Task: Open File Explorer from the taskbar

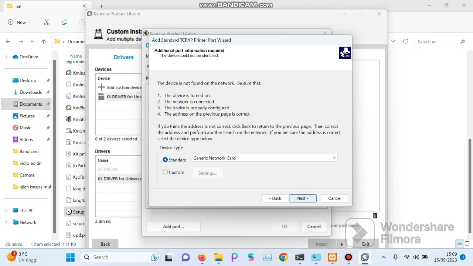Action: point(218,258)
